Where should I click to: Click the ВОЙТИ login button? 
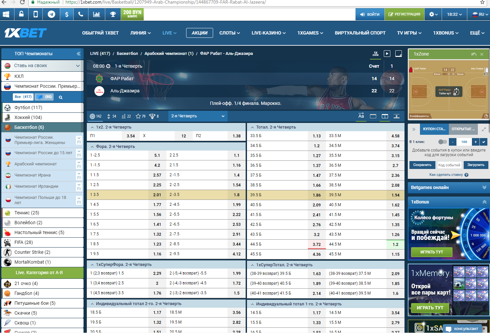point(370,14)
